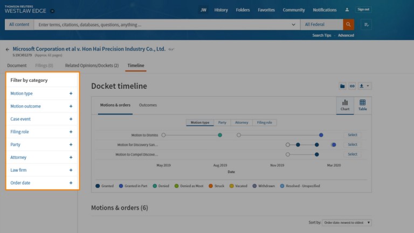Switch to the Outcomes tab
The width and height of the screenshot is (414, 233).
pos(148,105)
